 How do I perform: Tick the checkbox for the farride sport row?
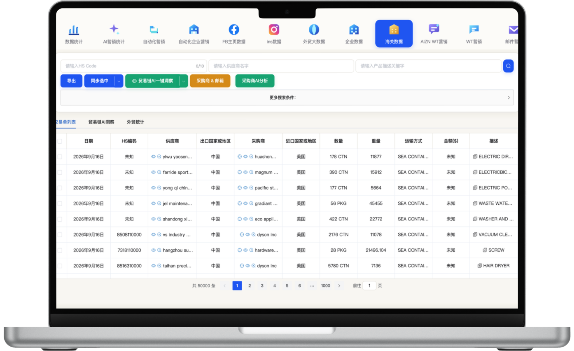pyautogui.click(x=60, y=172)
